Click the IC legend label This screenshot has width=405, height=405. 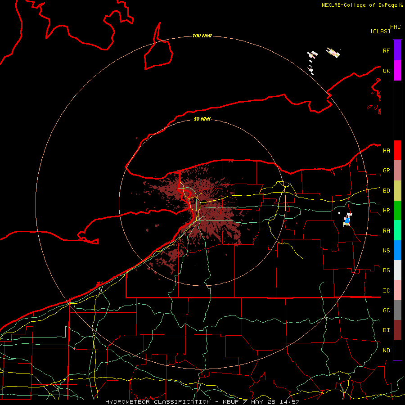tap(386, 291)
